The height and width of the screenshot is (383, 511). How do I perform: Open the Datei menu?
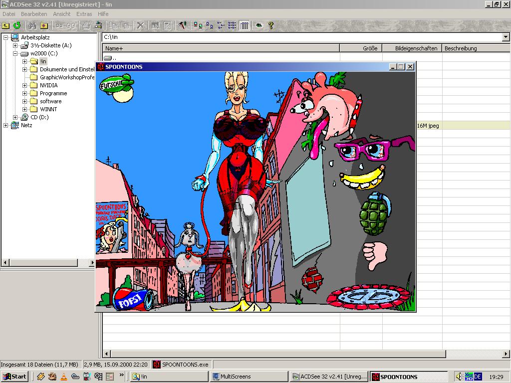click(x=9, y=14)
